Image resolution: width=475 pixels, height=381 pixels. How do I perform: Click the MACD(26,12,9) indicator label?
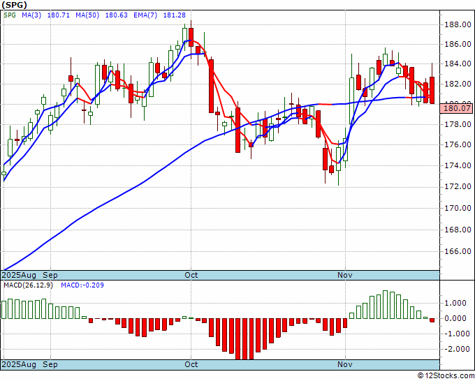pyautogui.click(x=28, y=285)
